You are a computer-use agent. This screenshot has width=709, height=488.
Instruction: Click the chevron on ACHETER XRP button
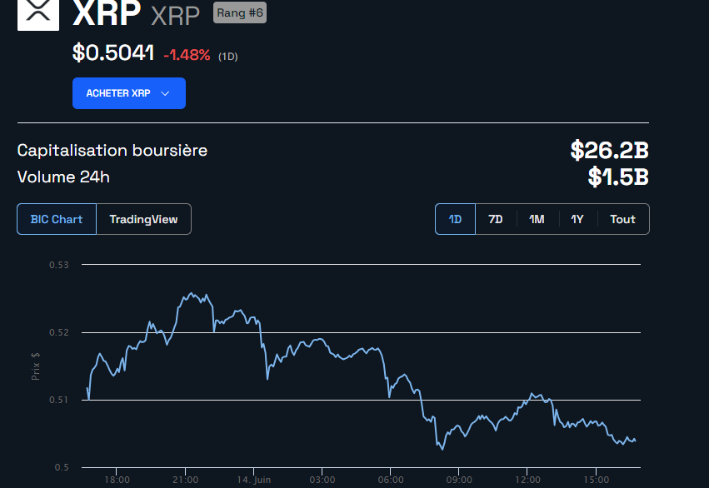165,93
